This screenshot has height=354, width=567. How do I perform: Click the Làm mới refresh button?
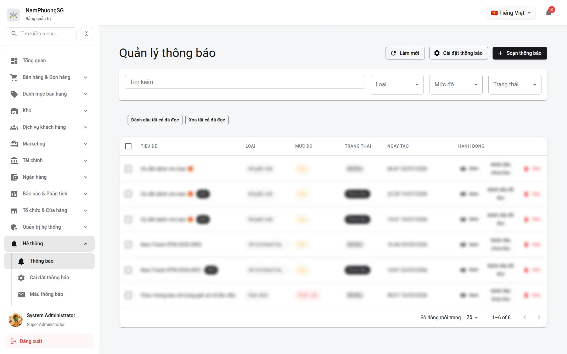tap(405, 53)
